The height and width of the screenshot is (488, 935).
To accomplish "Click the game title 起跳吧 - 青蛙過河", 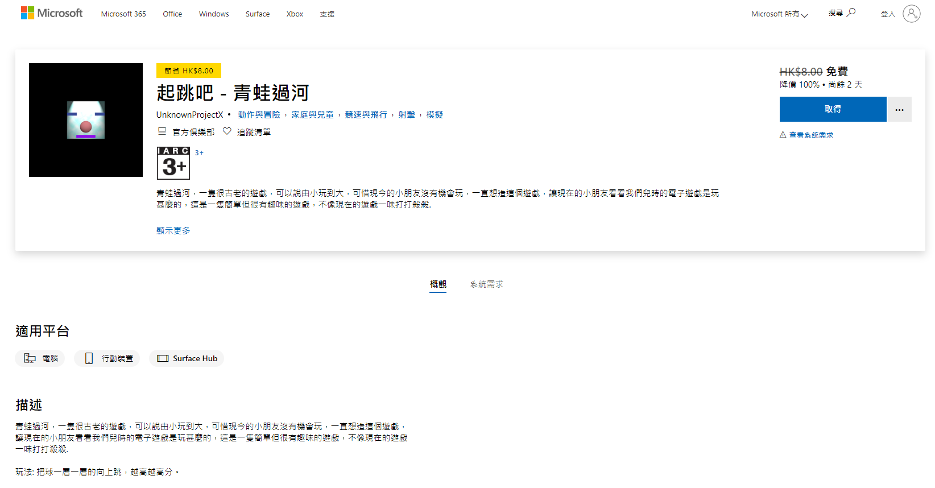I will 233,93.
